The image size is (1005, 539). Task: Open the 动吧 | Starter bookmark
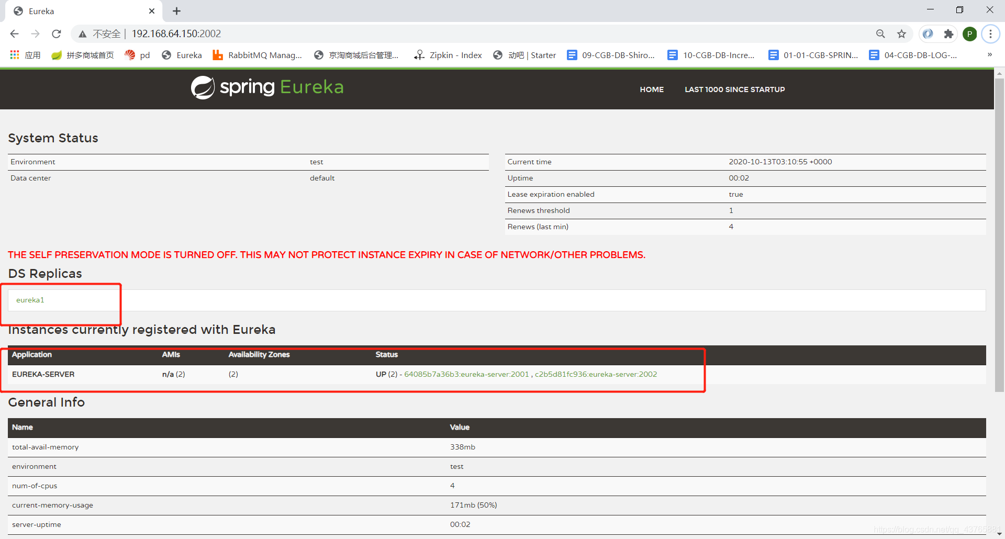524,55
